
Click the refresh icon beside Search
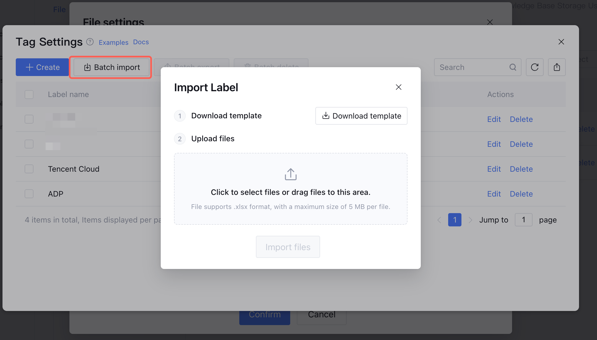pyautogui.click(x=534, y=67)
